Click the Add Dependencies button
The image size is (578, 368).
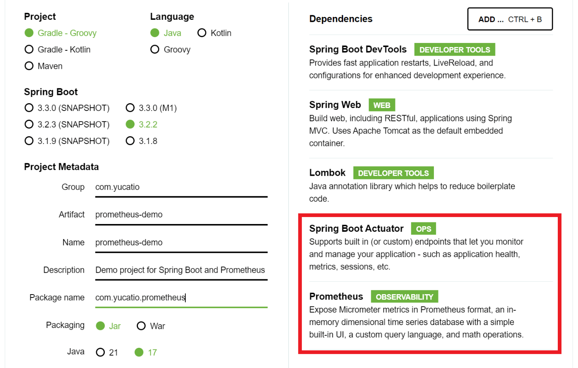[x=509, y=19]
